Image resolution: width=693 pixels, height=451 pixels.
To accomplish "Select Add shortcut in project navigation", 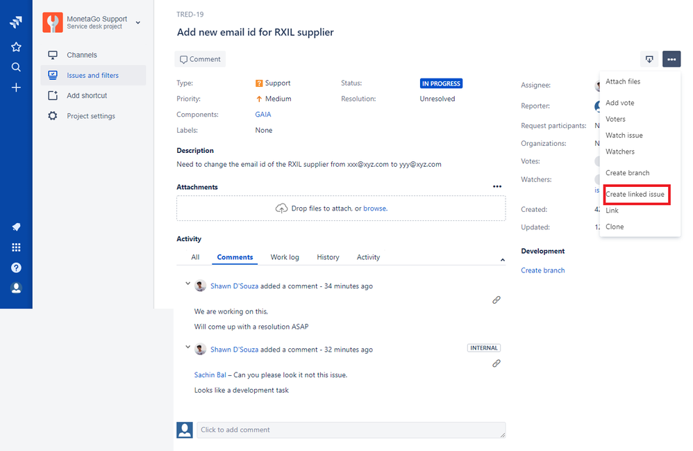I will 87,95.
